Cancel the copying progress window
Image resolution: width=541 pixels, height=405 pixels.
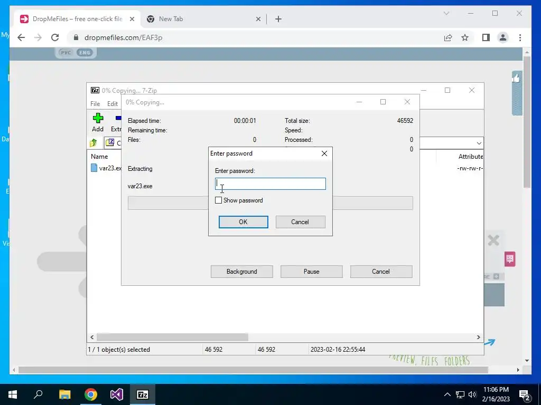381,272
